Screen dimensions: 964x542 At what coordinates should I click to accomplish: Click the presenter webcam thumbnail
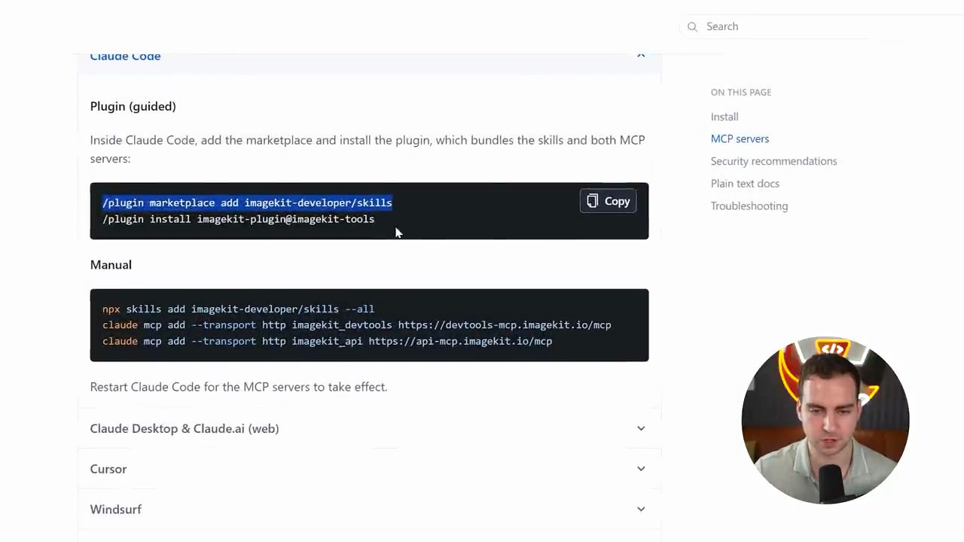[825, 420]
